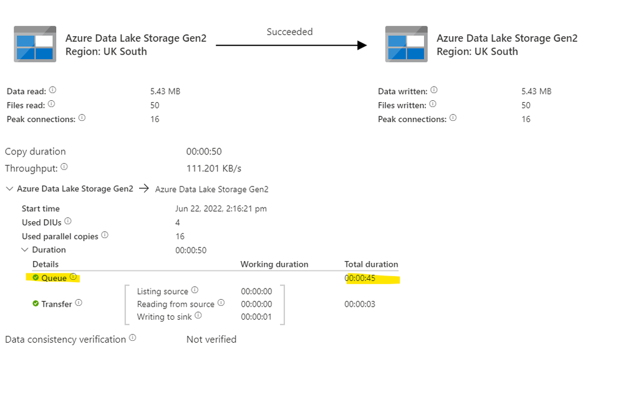Click throughput value 111.201 KB/s
623x400 pixels.
coord(214,169)
